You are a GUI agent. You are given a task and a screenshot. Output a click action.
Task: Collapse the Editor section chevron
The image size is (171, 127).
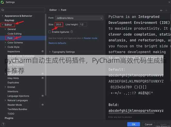click(2, 25)
